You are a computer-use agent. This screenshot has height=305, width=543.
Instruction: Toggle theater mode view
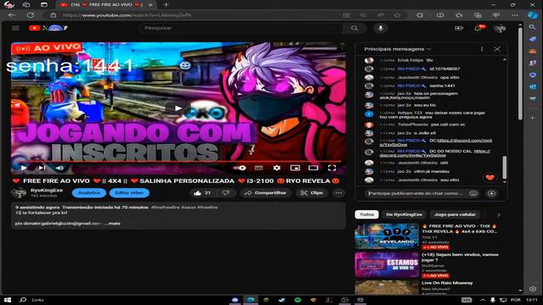click(x=313, y=168)
